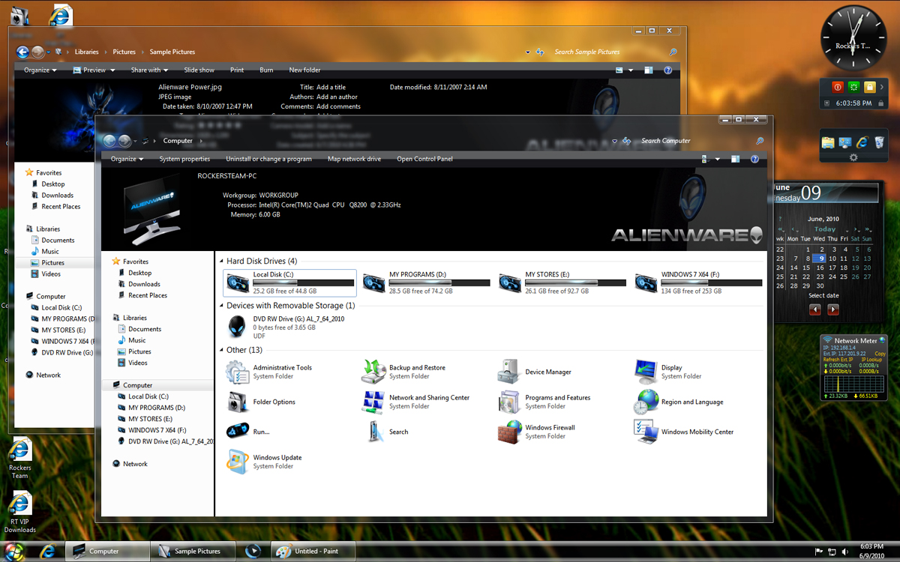Viewport: 900px width, 562px height.
Task: Open the Organize dropdown in Computer window
Action: (x=127, y=159)
